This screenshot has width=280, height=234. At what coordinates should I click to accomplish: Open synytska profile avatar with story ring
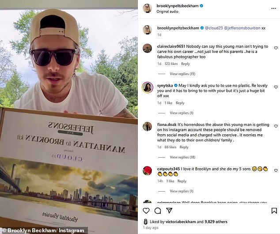pos(148,87)
